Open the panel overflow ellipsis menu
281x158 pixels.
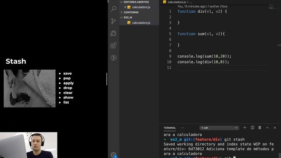click(x=182, y=128)
